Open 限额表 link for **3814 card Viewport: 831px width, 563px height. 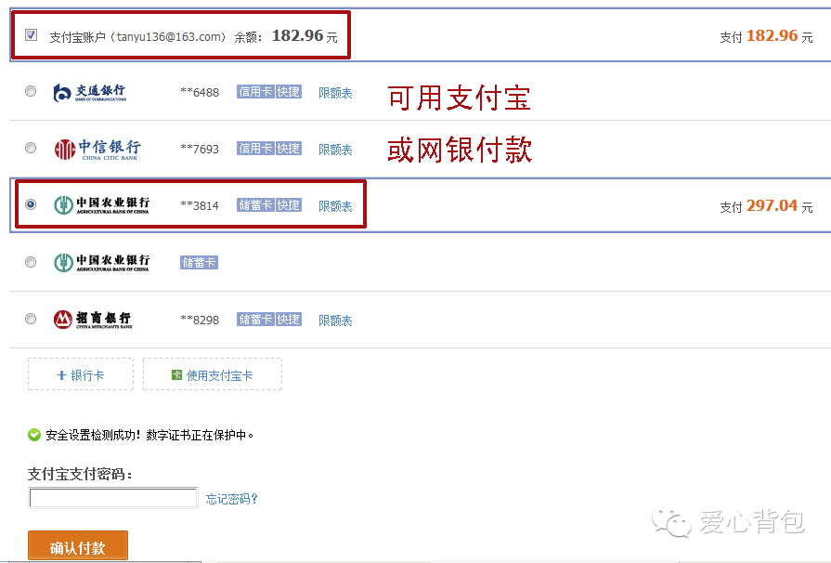pyautogui.click(x=335, y=206)
